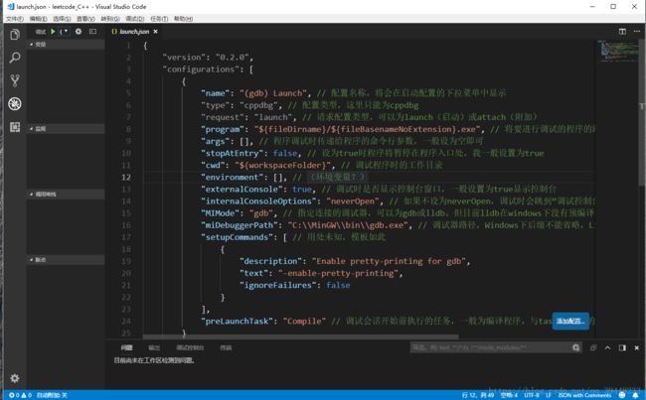
Task: Click the "(gdb) Launch" name value
Action: click(274, 93)
